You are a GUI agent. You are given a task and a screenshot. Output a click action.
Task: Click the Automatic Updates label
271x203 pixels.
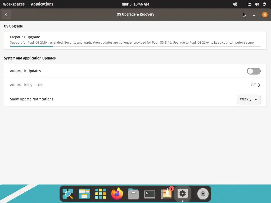25,71
